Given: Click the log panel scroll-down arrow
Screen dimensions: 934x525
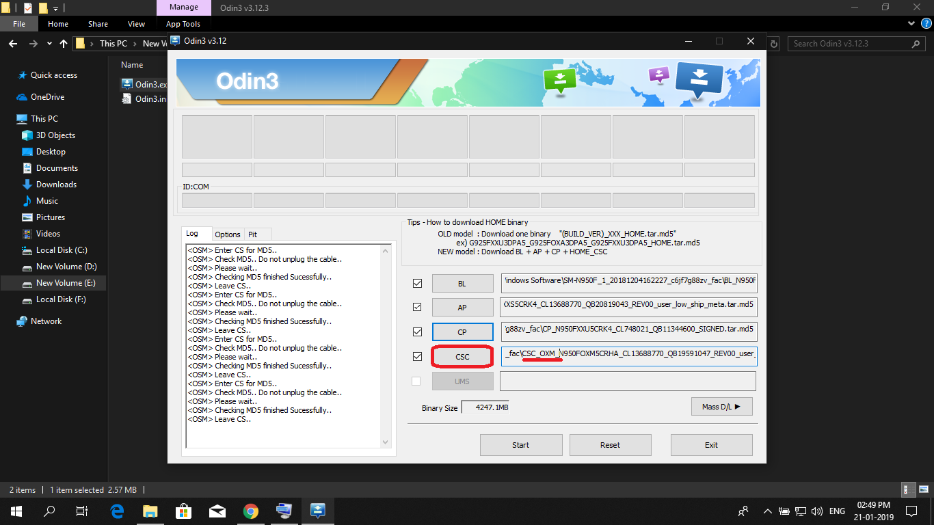Looking at the screenshot, I should [385, 442].
